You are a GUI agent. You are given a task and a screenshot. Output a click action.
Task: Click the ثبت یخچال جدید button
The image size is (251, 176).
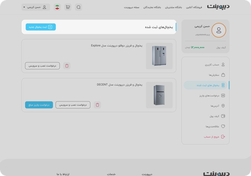click(41, 27)
